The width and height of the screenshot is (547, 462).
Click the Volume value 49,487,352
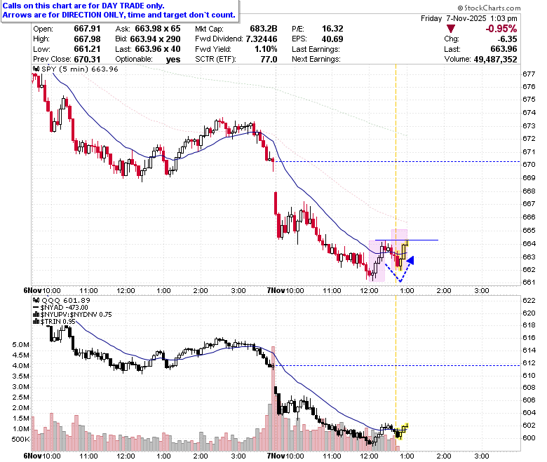click(495, 60)
